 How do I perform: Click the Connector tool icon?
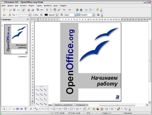[x=36, y=109]
